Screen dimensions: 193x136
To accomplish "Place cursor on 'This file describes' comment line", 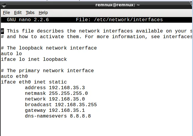I will 97,31.
